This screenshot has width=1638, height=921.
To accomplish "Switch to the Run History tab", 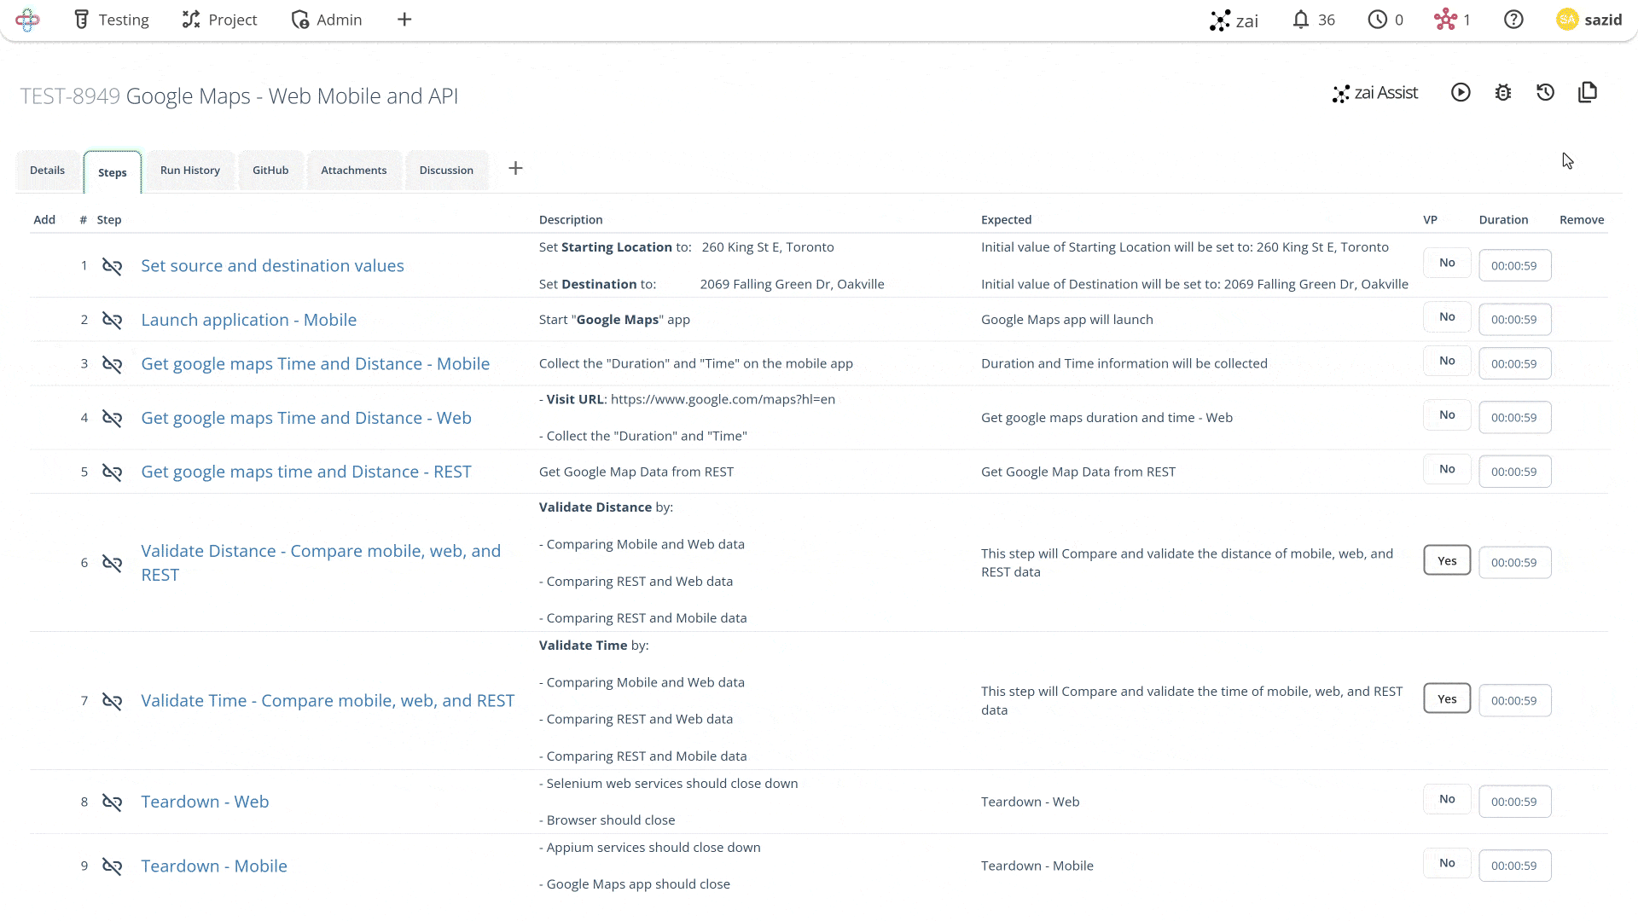I will coord(190,171).
